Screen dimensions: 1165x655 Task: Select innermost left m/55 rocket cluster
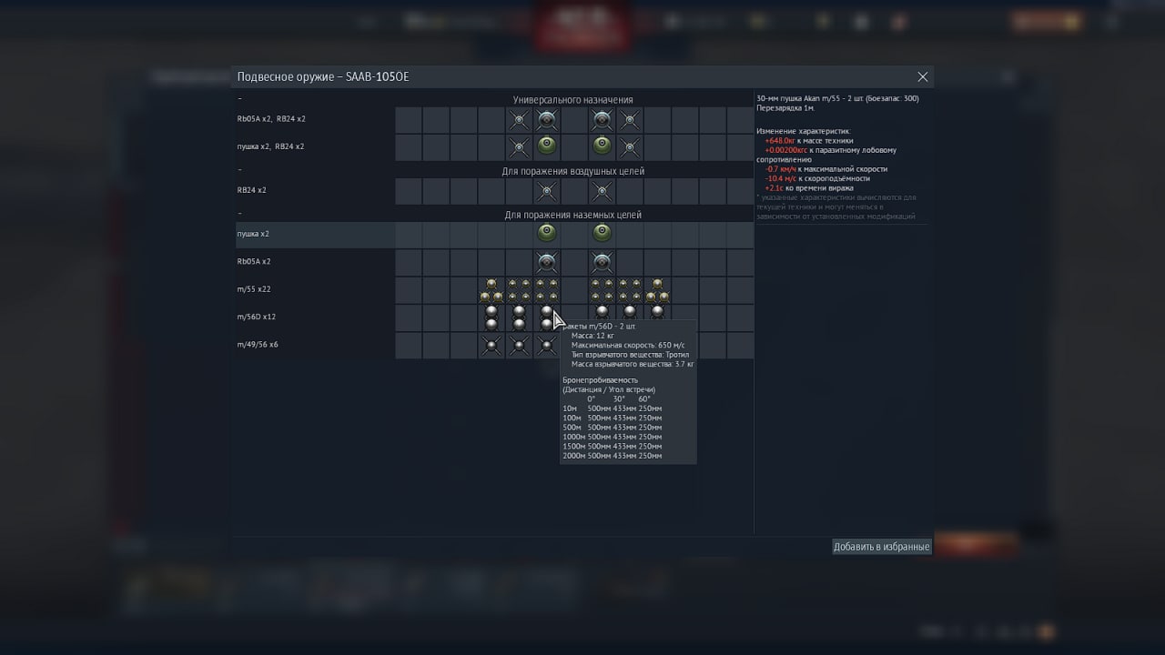[x=547, y=290]
